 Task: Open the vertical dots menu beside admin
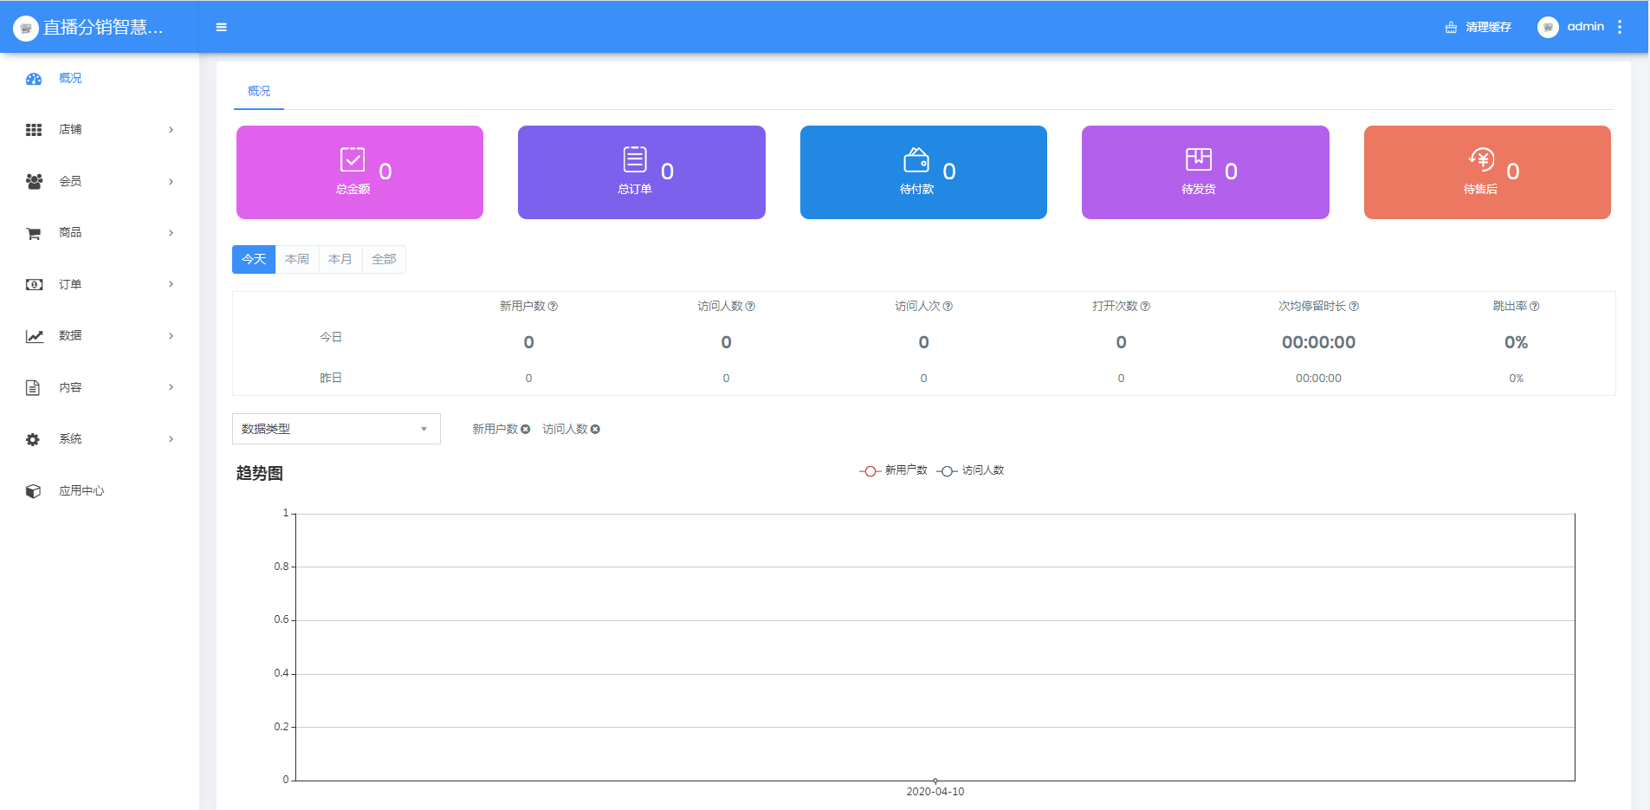tap(1619, 27)
